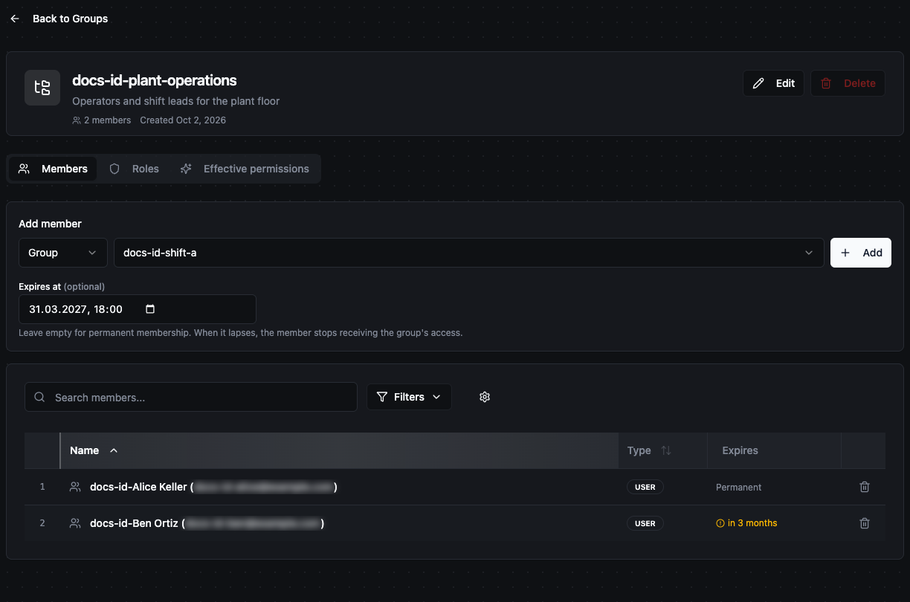Click the row number 2 cell
Image resolution: width=910 pixels, height=602 pixels.
point(42,523)
